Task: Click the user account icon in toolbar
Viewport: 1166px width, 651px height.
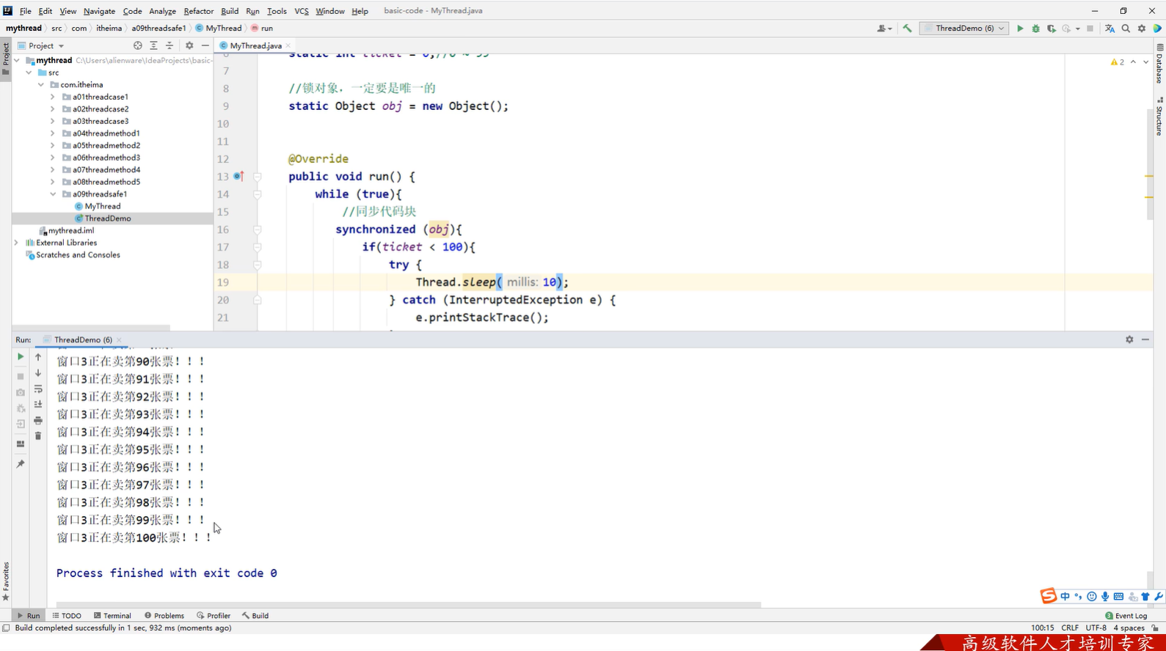Action: click(883, 29)
